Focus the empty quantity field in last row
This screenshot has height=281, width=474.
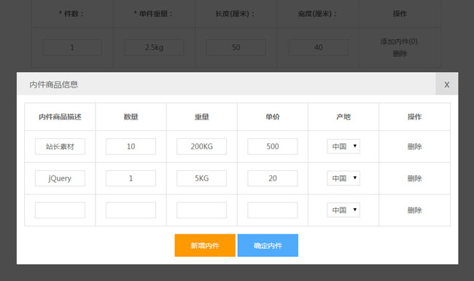(131, 210)
